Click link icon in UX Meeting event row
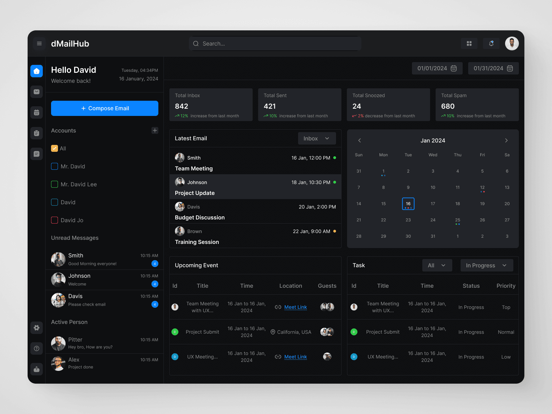 [278, 357]
